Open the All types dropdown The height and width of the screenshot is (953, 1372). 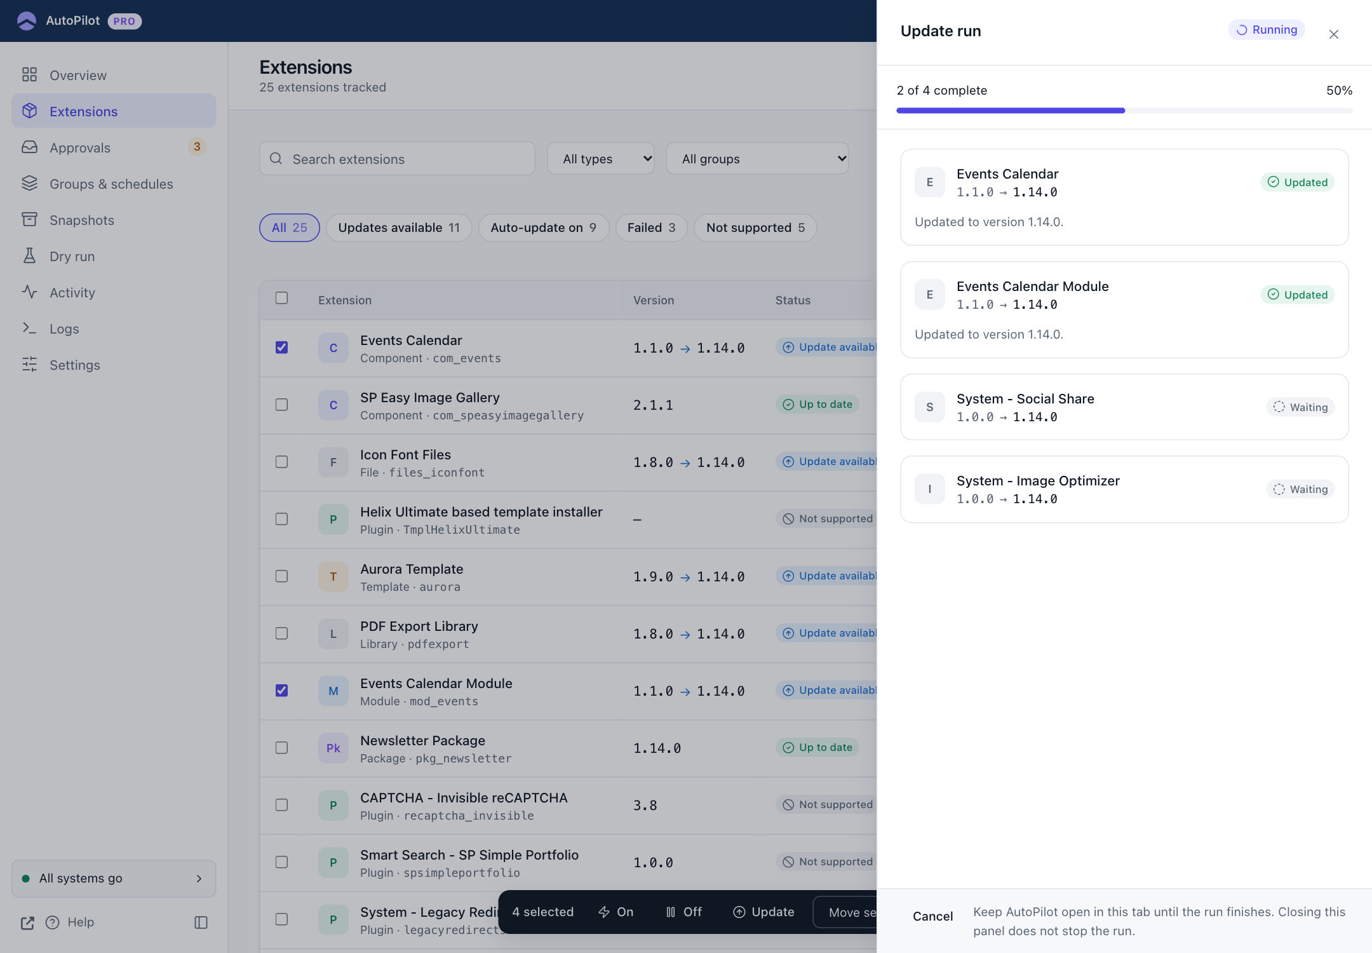pos(601,159)
